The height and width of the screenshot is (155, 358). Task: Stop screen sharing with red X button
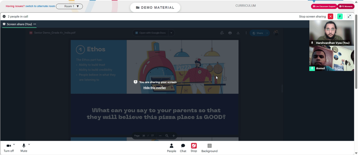coord(330,17)
